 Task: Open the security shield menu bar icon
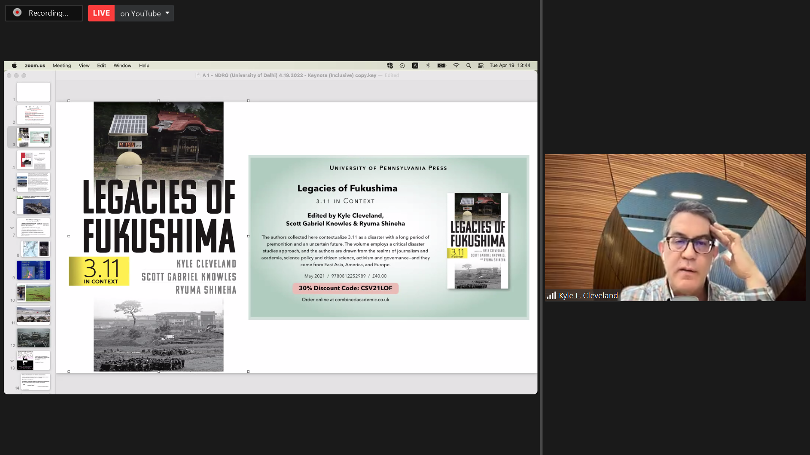[390, 66]
